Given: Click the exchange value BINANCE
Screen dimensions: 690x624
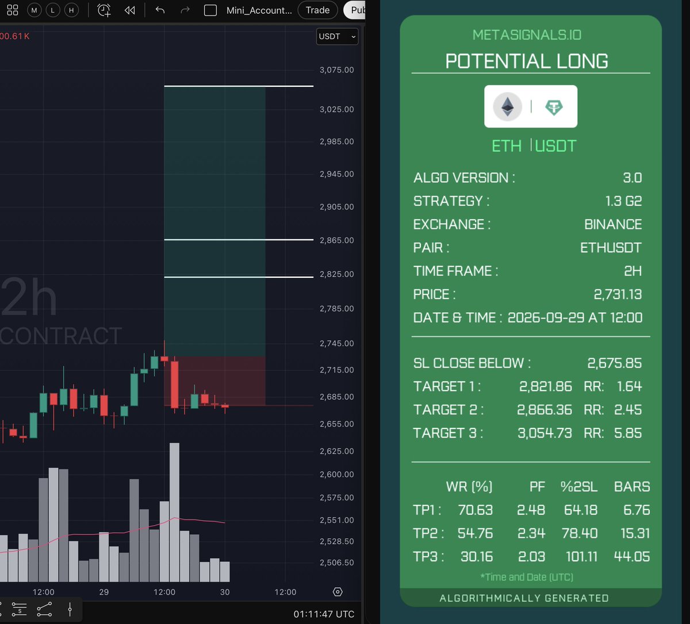Looking at the screenshot, I should coord(613,224).
